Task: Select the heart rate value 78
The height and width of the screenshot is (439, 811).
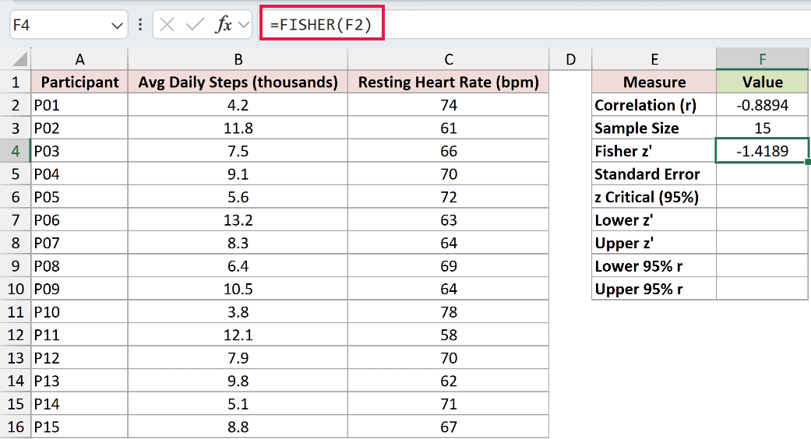Action: [x=449, y=312]
